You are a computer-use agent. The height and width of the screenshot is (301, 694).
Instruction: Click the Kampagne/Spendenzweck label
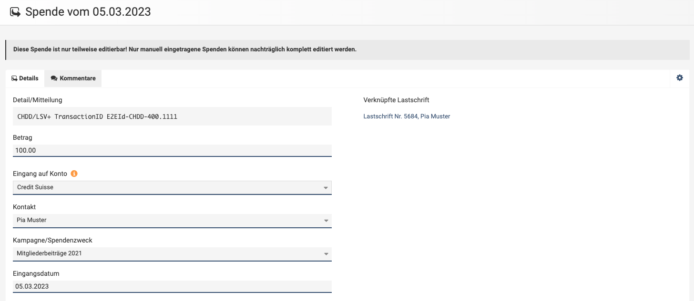point(52,240)
